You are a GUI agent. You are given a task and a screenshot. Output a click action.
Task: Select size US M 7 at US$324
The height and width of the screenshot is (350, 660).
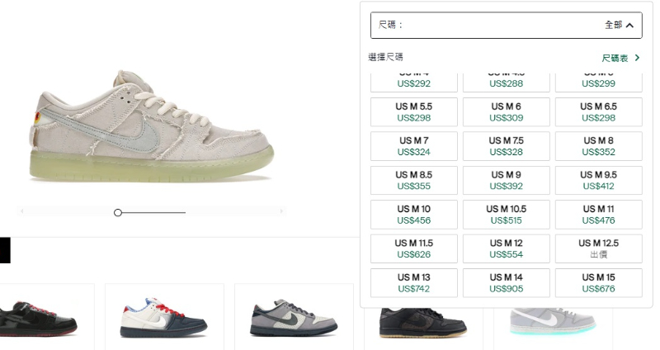tap(414, 146)
